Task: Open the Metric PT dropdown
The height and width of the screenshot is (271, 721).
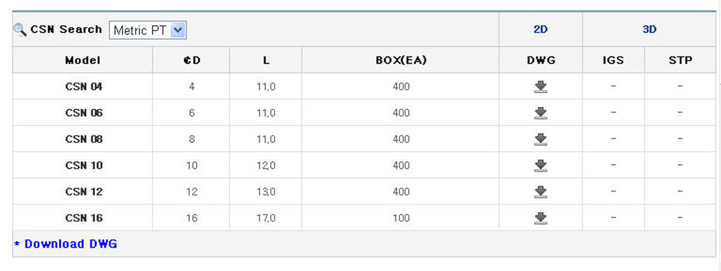Action: click(x=148, y=30)
